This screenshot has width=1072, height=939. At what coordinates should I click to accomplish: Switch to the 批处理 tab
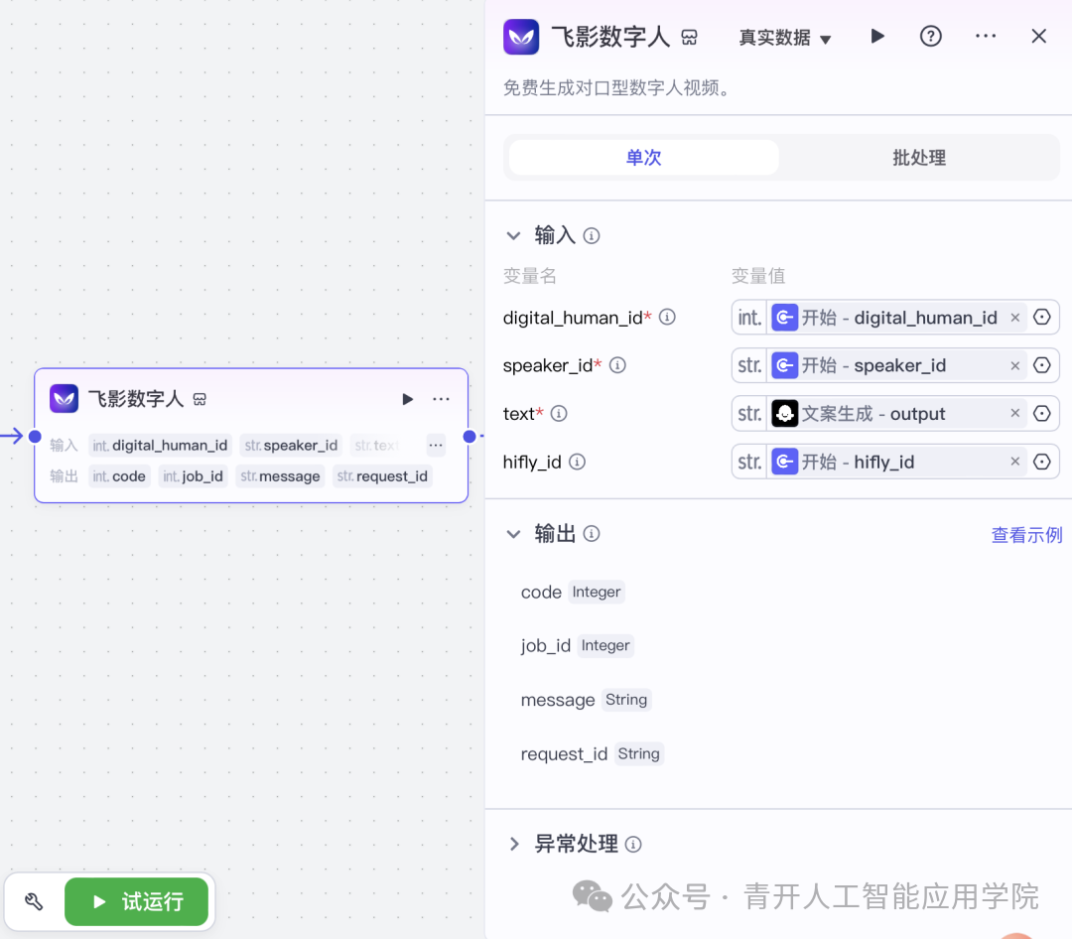919,158
